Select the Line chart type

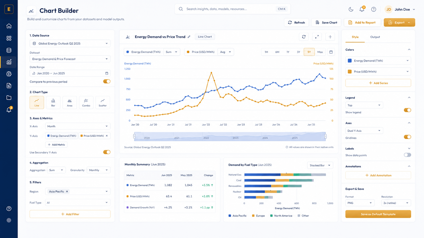click(x=37, y=102)
